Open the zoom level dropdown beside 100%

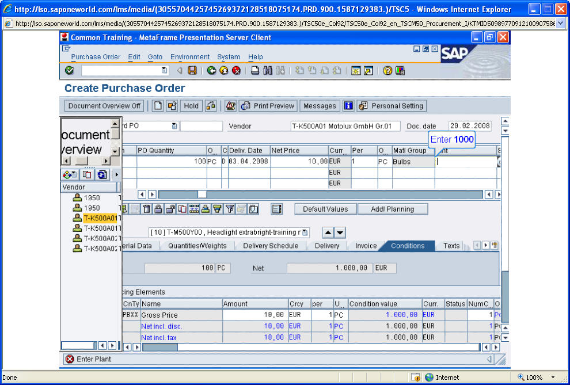tap(553, 378)
